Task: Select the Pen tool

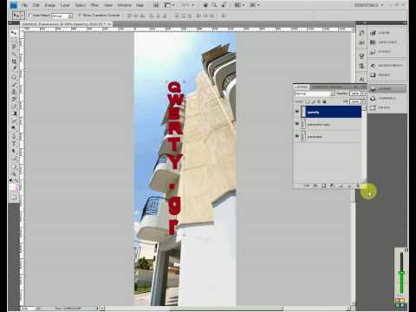Action: click(x=14, y=136)
